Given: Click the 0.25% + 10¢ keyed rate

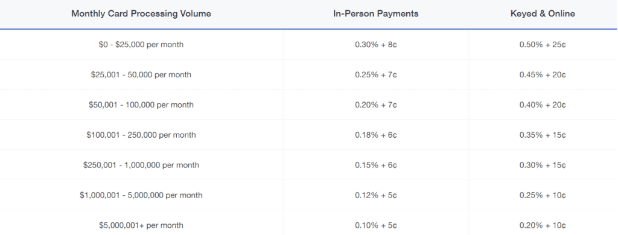Looking at the screenshot, I should coord(543,195).
